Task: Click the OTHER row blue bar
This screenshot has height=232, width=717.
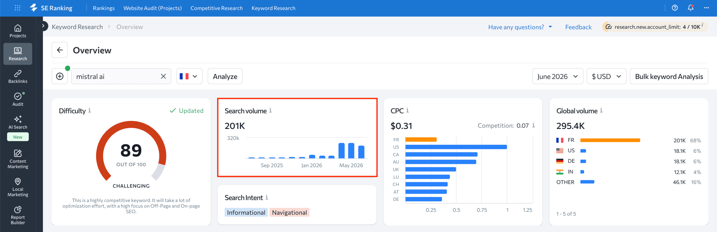Action: [x=587, y=182]
